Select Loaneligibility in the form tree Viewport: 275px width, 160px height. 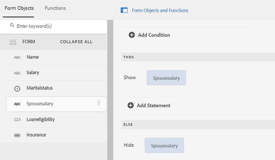40,119
